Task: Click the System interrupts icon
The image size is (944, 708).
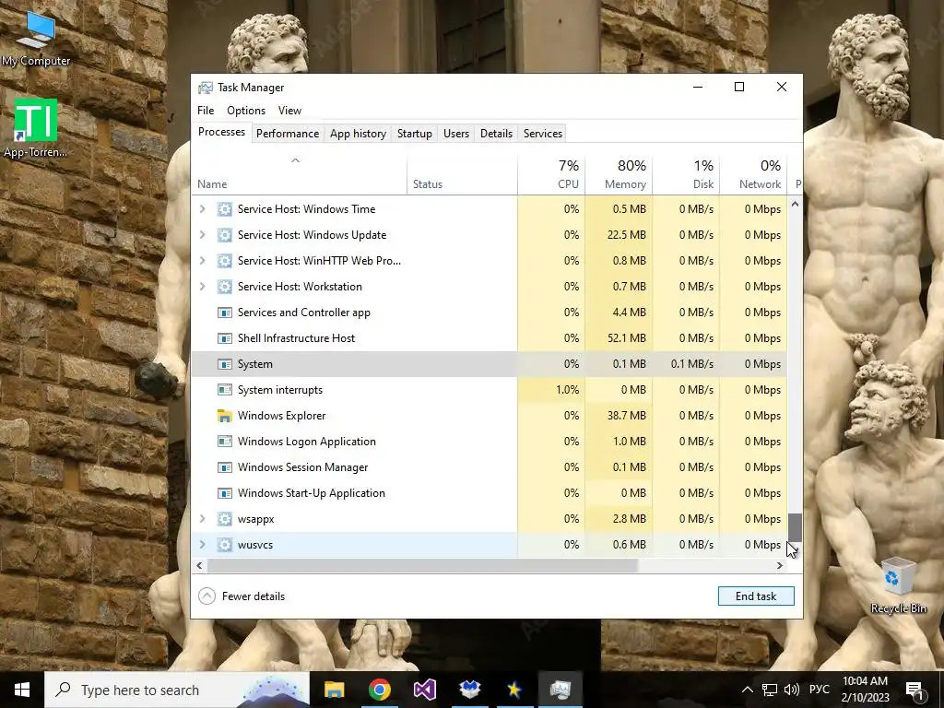Action: [225, 390]
